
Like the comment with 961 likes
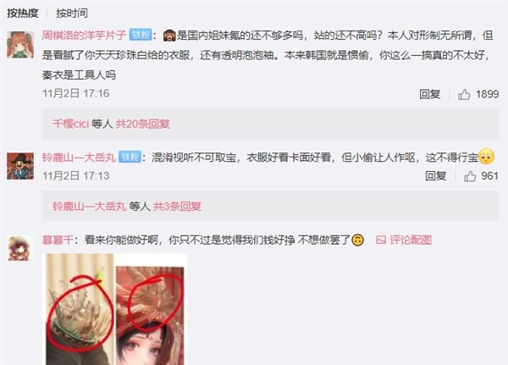(x=470, y=176)
